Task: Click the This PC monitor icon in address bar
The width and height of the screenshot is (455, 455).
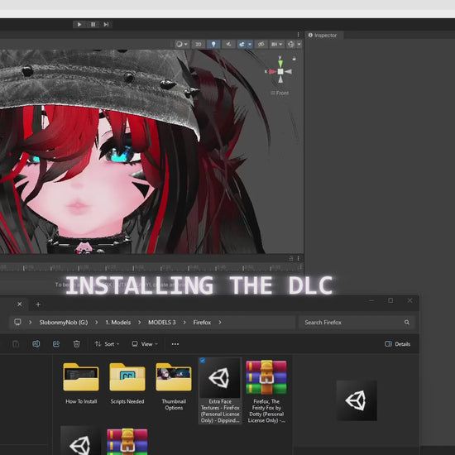Action: click(x=17, y=322)
